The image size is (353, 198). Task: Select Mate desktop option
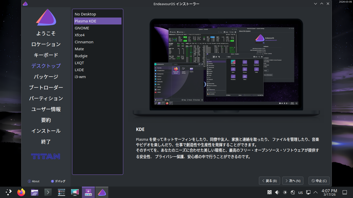[x=98, y=49]
